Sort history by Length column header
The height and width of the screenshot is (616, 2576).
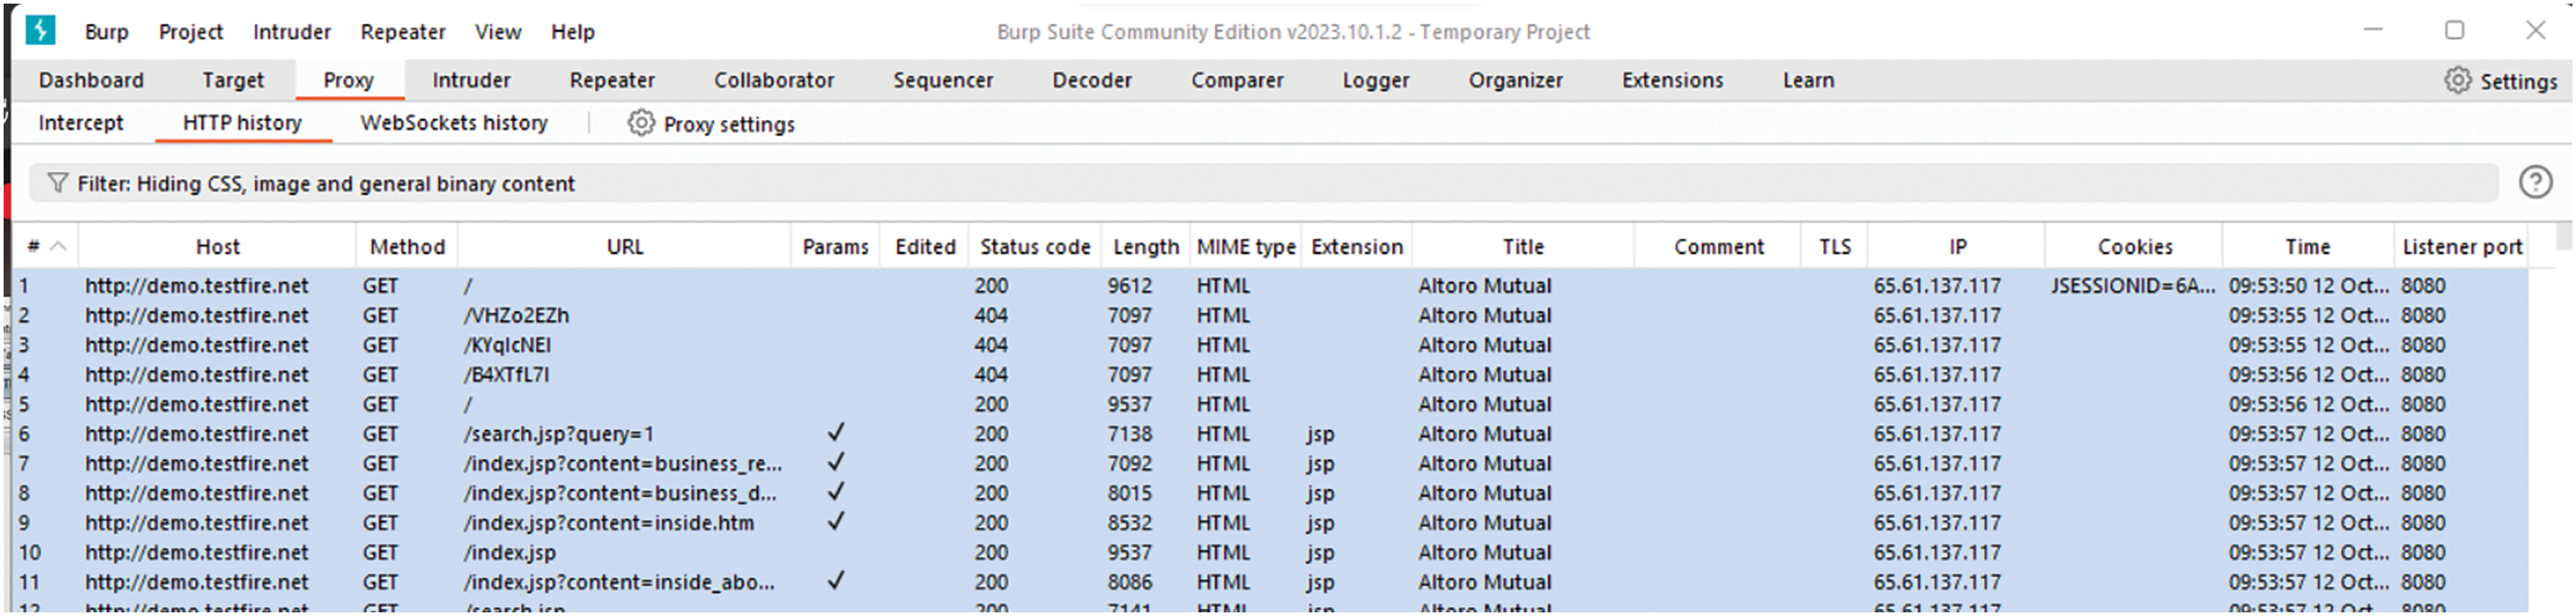[1145, 247]
